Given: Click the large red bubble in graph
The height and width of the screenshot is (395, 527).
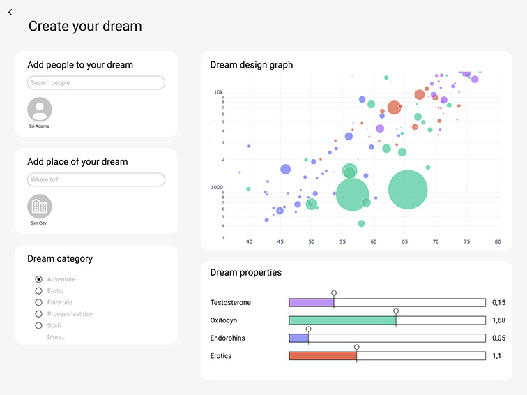Looking at the screenshot, I should coord(394,107).
